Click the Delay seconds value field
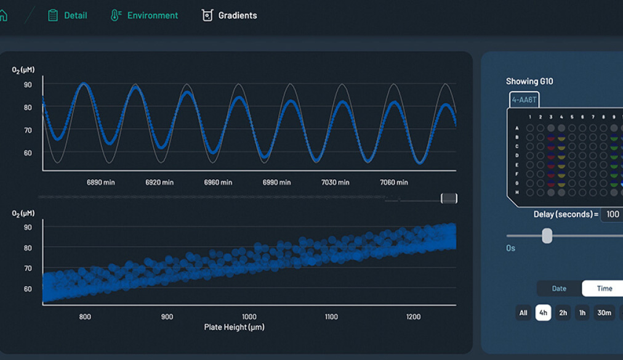Viewport: 623px width, 360px height. point(612,215)
